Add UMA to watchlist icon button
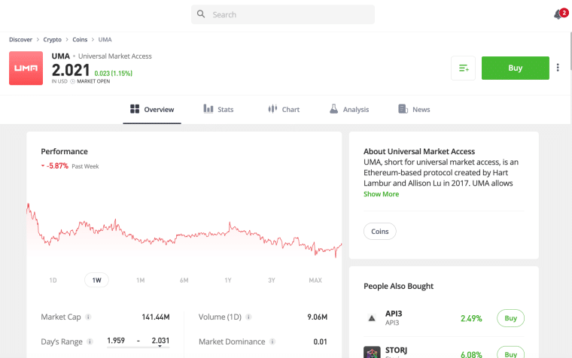This screenshot has width=572, height=358. [x=464, y=68]
